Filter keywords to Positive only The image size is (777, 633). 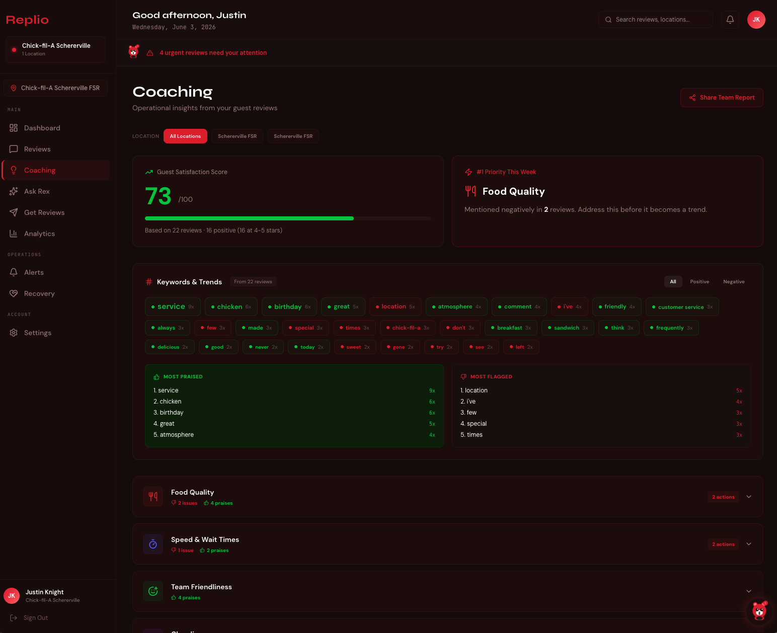point(700,282)
